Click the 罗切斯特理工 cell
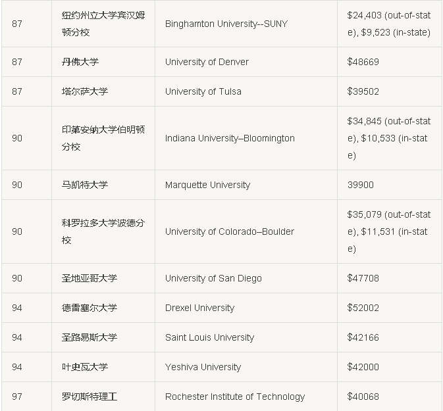The width and height of the screenshot is (443, 411). pyautogui.click(x=89, y=397)
